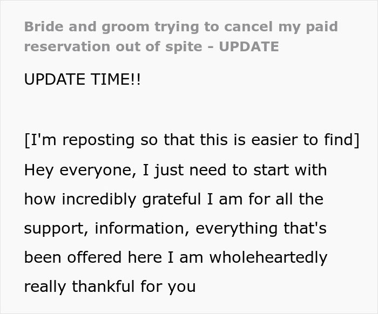Screen dimensions: 378x314
Task: Click the word 'UPDATE' in the gray title
Action: (x=249, y=46)
